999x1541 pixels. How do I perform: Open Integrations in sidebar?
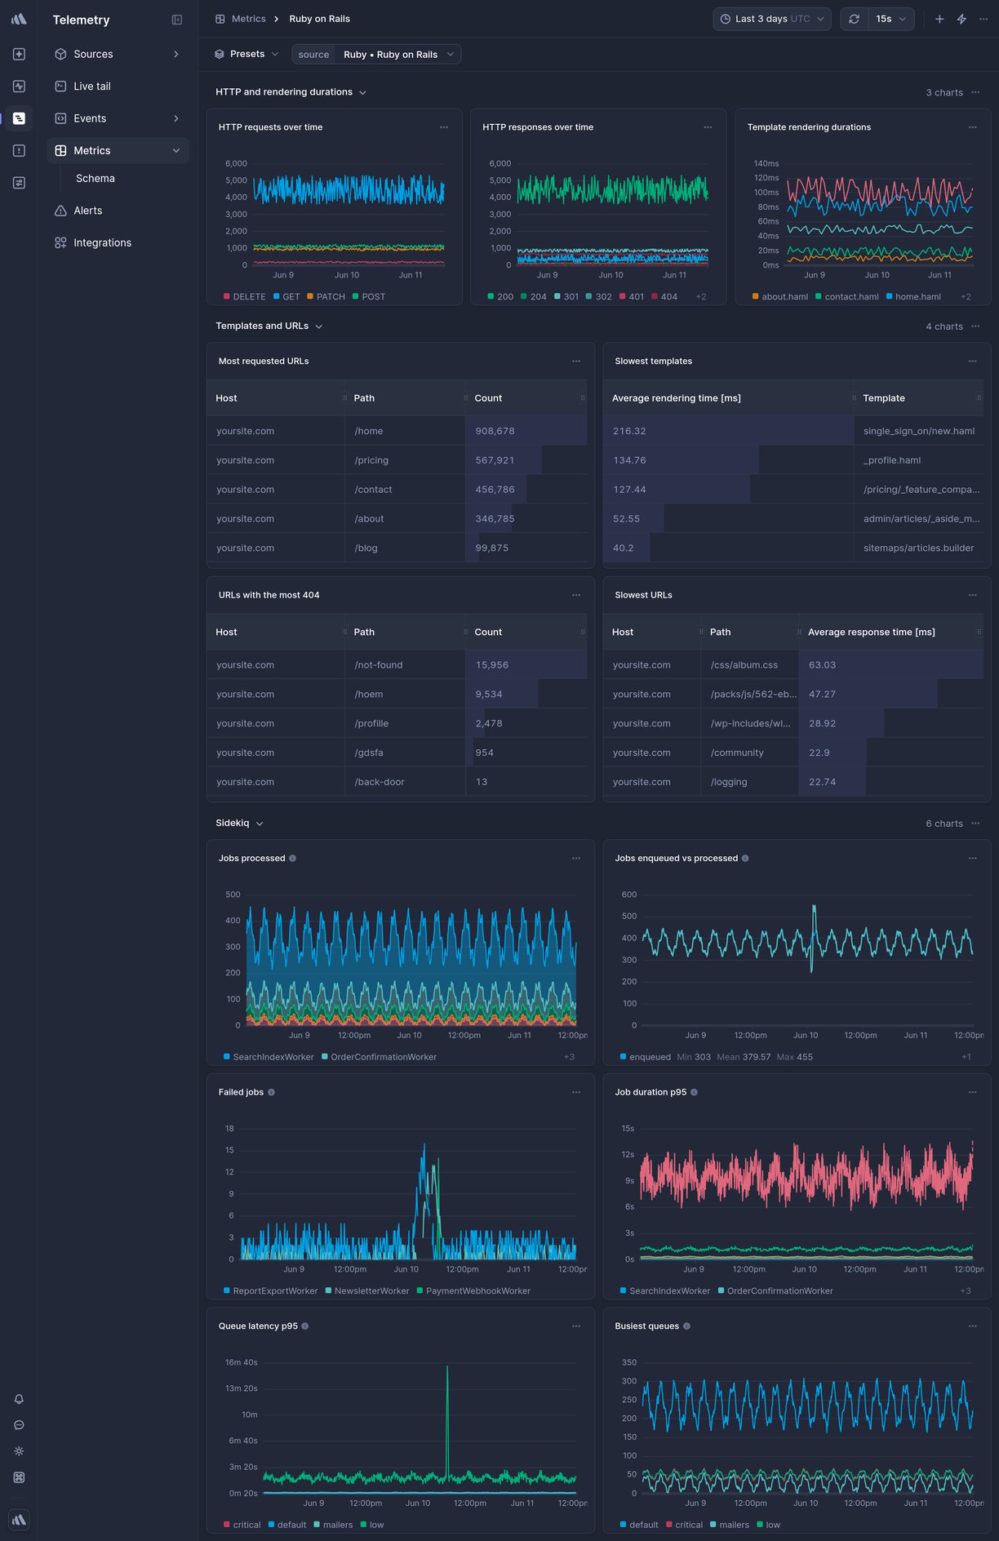[x=118, y=243]
